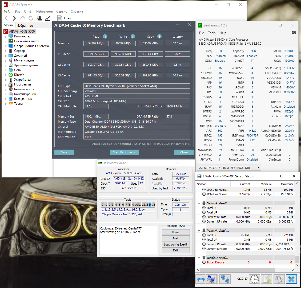Viewport: 301px width, 288px height.
Task: Click TestMem5 log text area
Action: coord(128,240)
